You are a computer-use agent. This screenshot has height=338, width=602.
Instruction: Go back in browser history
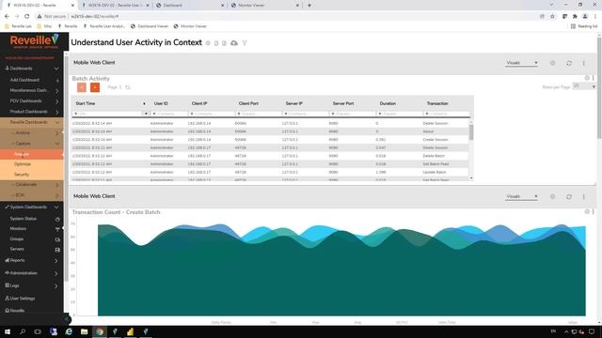pos(7,17)
